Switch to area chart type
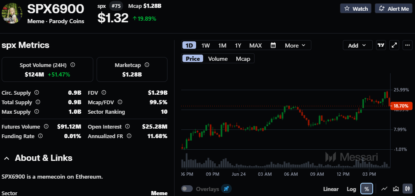 pyautogui.click(x=396, y=189)
